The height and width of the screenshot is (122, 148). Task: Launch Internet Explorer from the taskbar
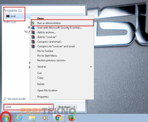pyautogui.click(x=19, y=118)
